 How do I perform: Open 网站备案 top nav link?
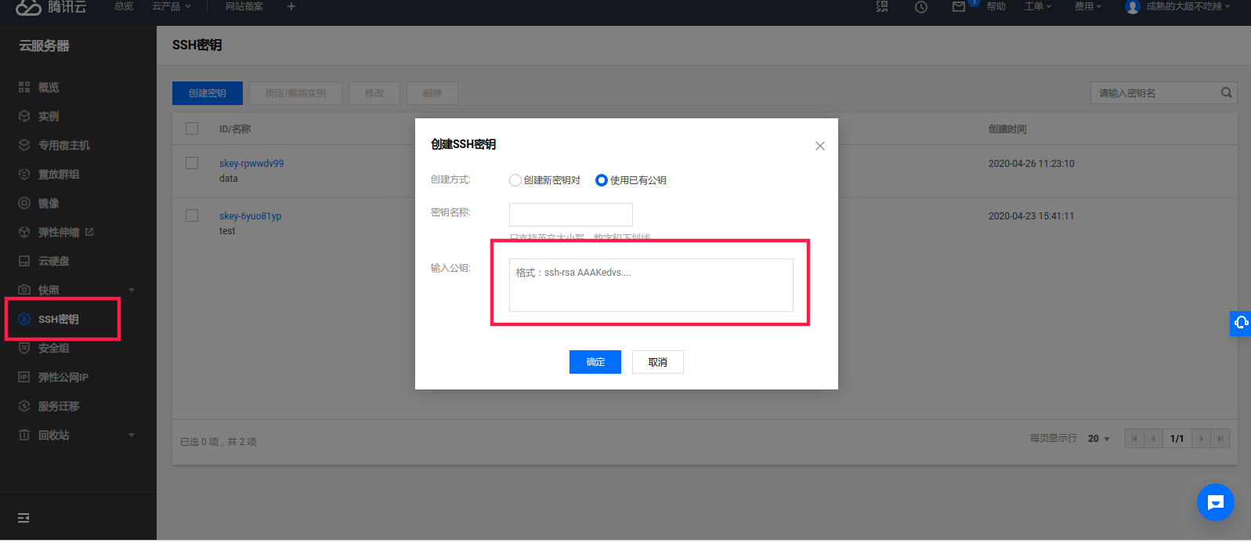coord(244,6)
